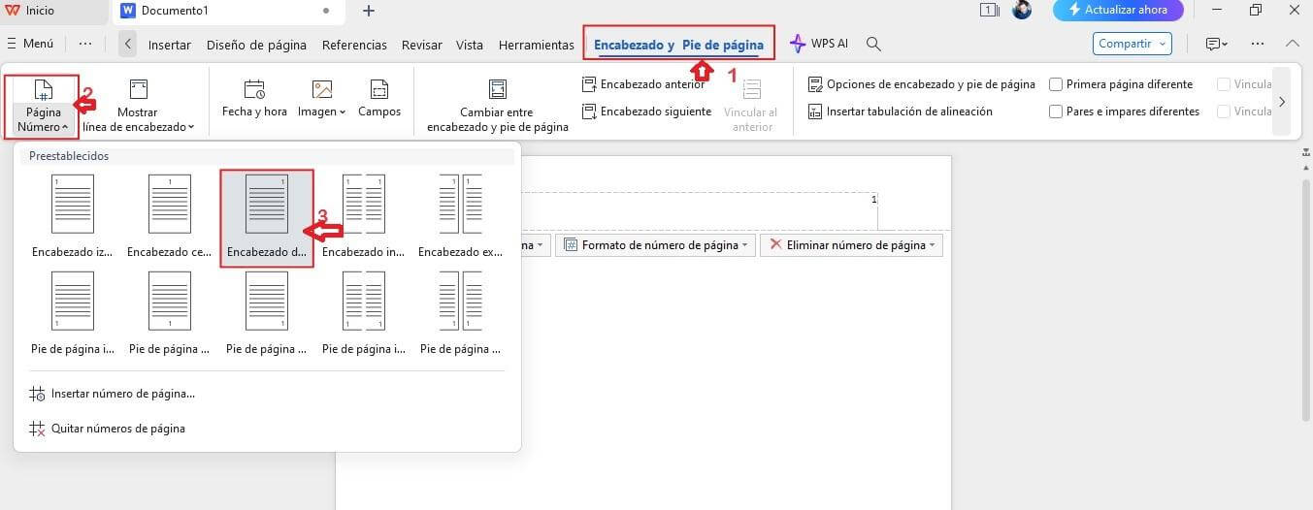Switch to the Vista tab
Screen dimensions: 1313x510
[x=470, y=45]
